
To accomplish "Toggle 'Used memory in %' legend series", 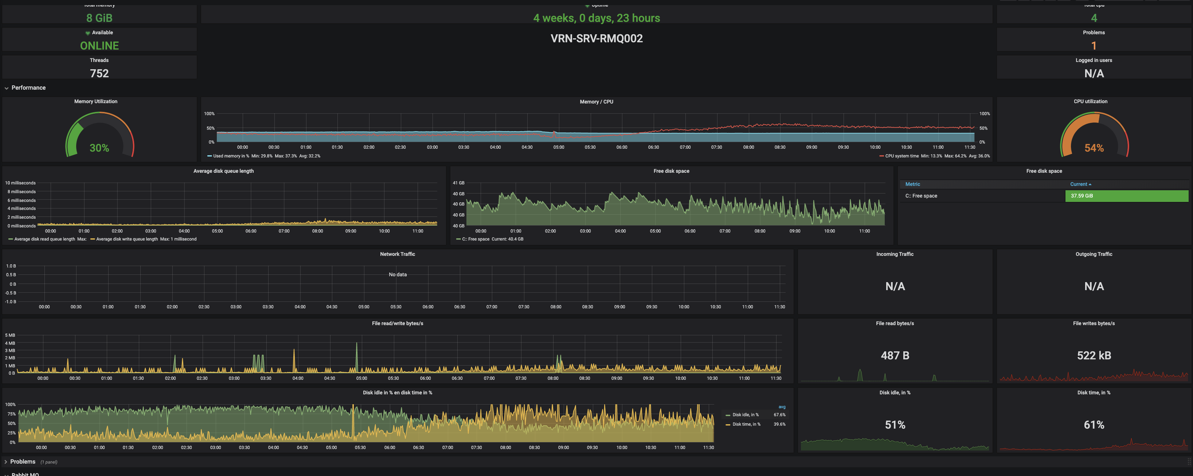I will (x=231, y=156).
